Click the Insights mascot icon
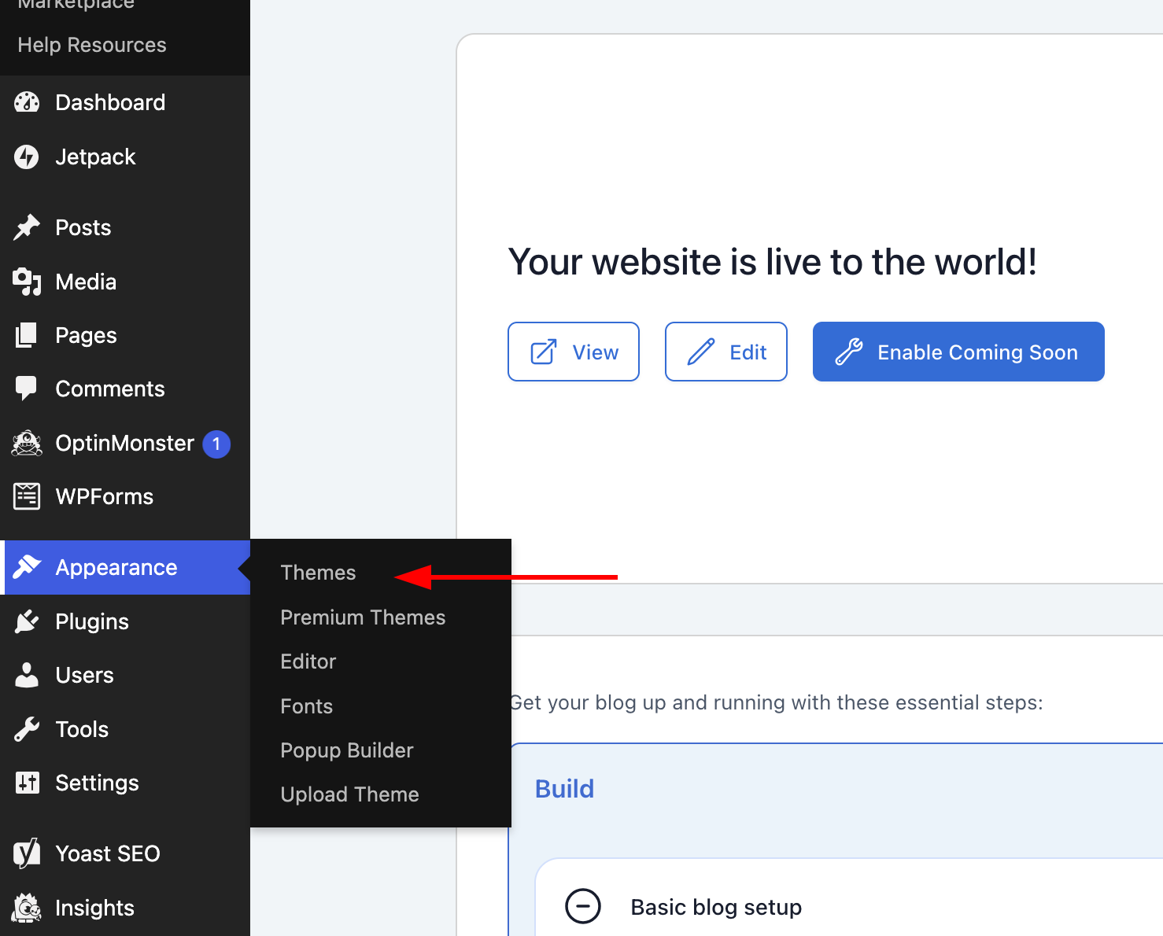 tap(27, 908)
